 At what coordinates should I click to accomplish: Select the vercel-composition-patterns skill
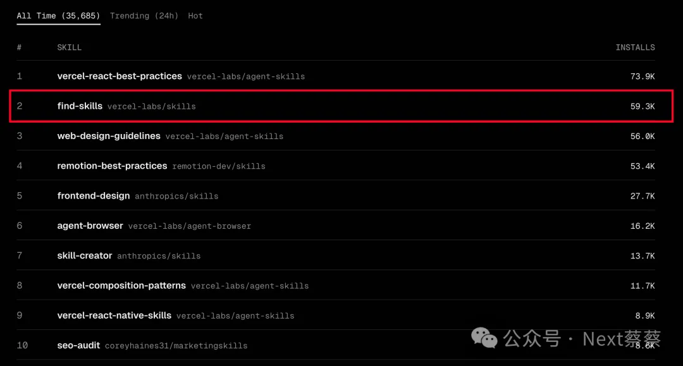(x=121, y=286)
